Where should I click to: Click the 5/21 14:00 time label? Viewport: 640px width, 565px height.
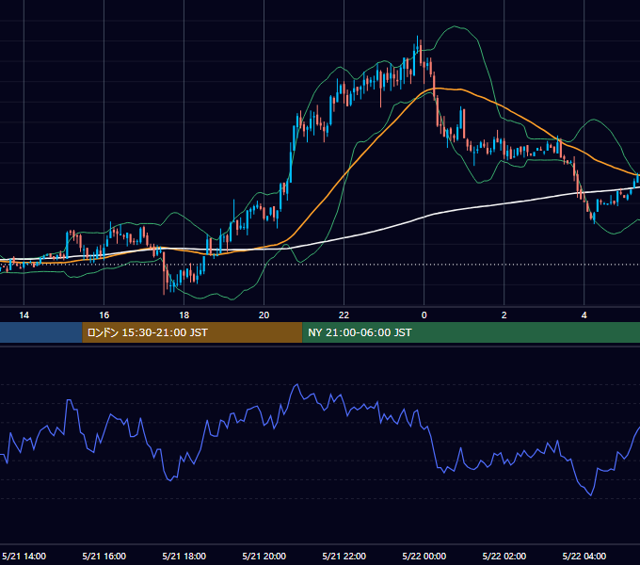24,556
